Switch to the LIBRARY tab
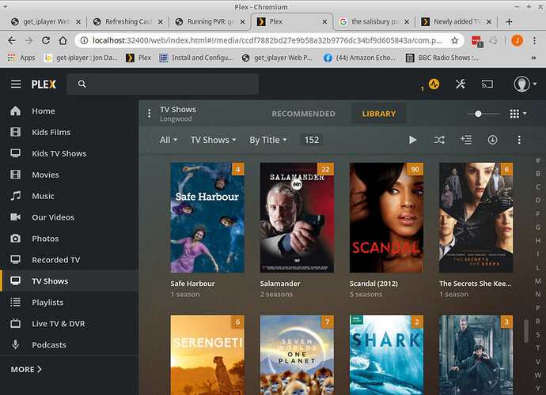The height and width of the screenshot is (395, 546). pyautogui.click(x=379, y=114)
